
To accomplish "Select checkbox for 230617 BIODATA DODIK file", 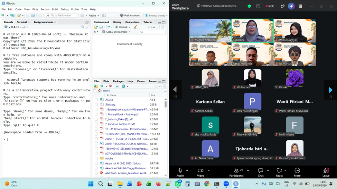I will [x=96, y=144].
